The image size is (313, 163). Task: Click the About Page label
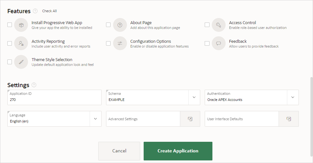(141, 23)
